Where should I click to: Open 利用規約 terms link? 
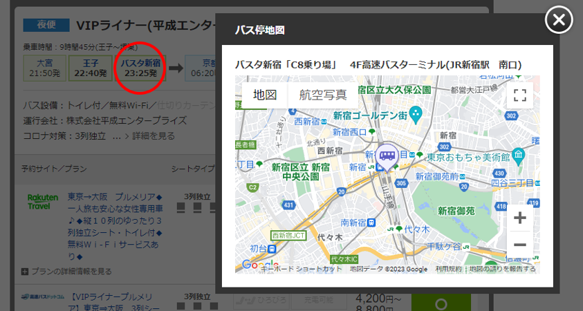click(x=449, y=270)
